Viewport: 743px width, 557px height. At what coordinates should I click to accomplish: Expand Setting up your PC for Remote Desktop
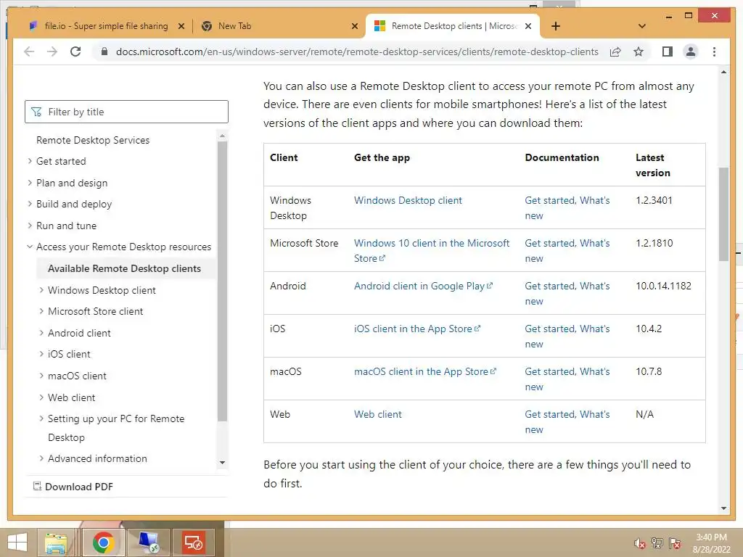coord(115,428)
